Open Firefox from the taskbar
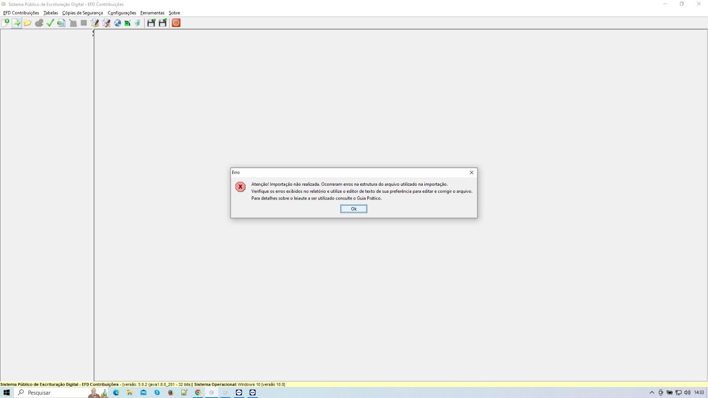708x398 pixels. coord(170,393)
